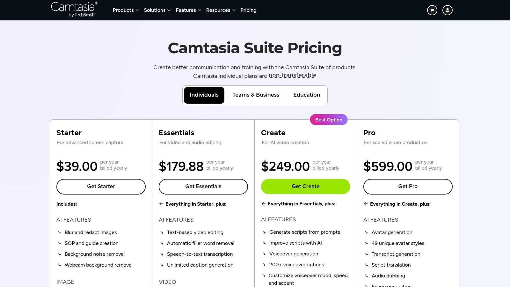Click 'For advanced screen capture' subtitle

tap(90, 143)
